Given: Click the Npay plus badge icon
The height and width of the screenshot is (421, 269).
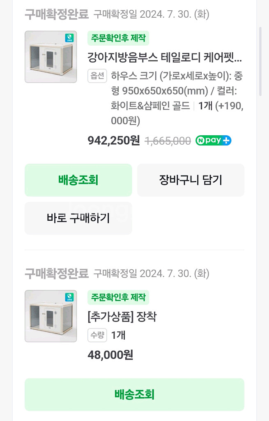Looking at the screenshot, I should (213, 141).
